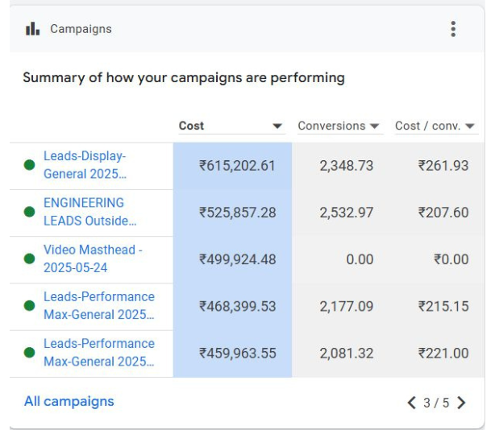Go to the next page of campaigns

click(461, 403)
